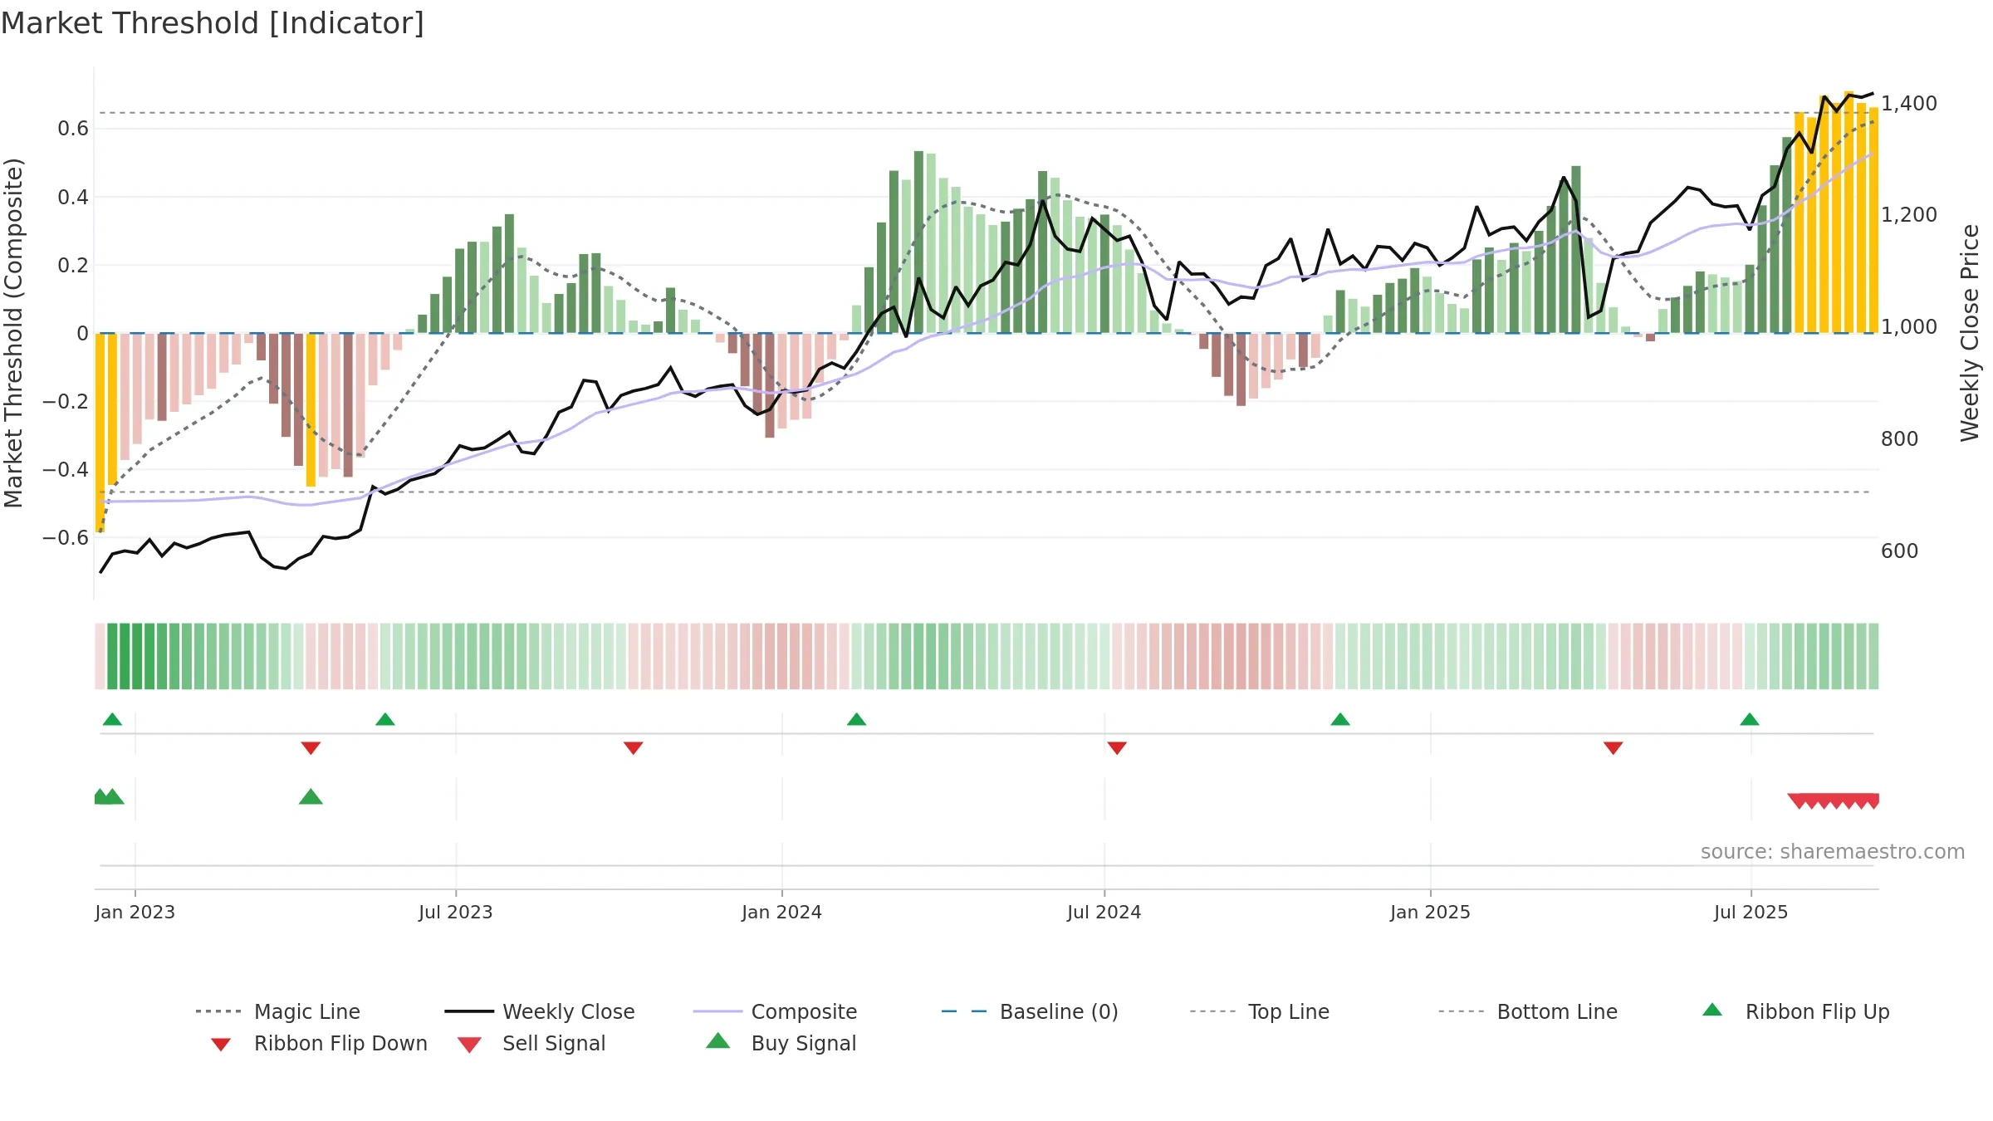This screenshot has height=1121, width=1993.
Task: Toggle the Magic Line legend entry
Action: pos(278,1011)
